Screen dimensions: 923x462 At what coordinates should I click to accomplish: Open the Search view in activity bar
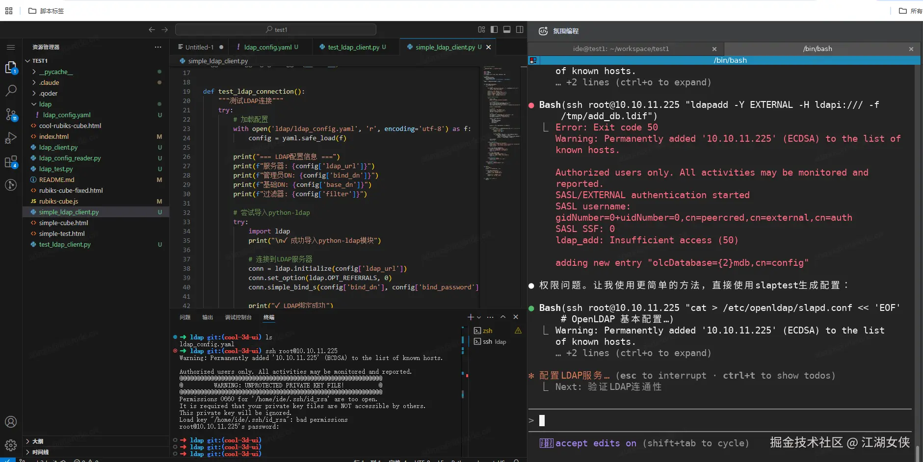11,91
